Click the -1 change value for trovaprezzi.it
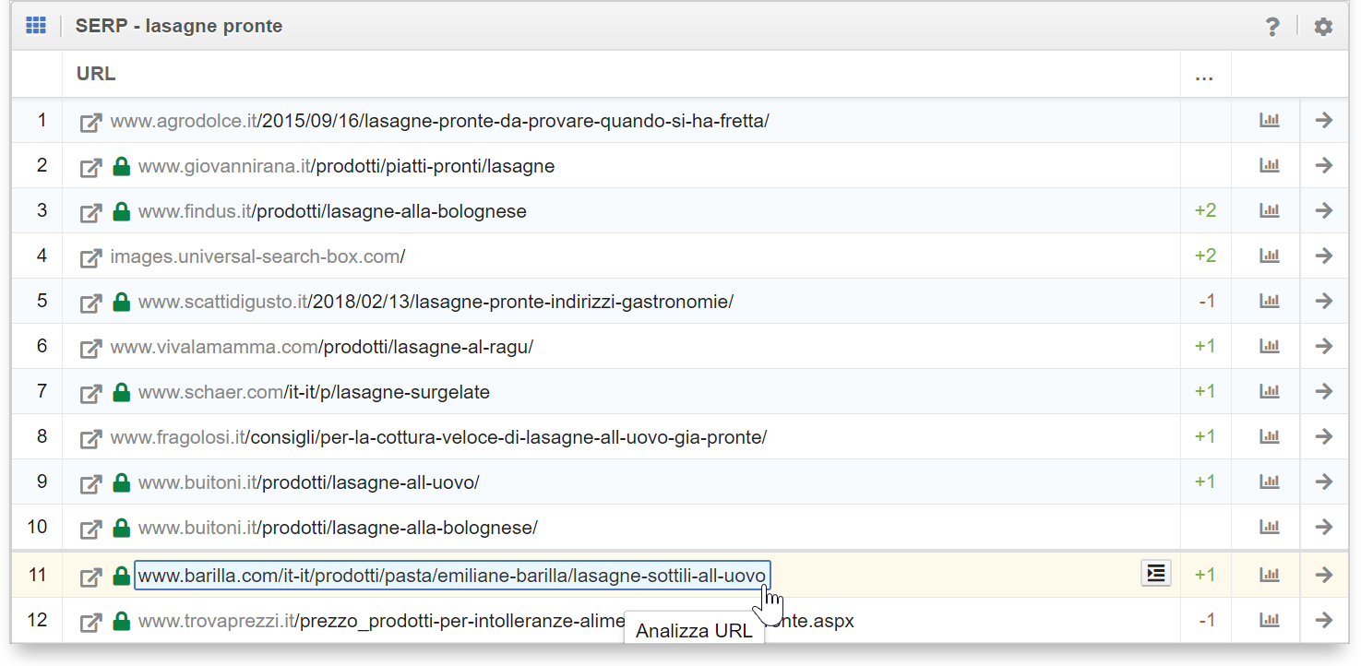The width and height of the screenshot is (1361, 666). [x=1206, y=621]
